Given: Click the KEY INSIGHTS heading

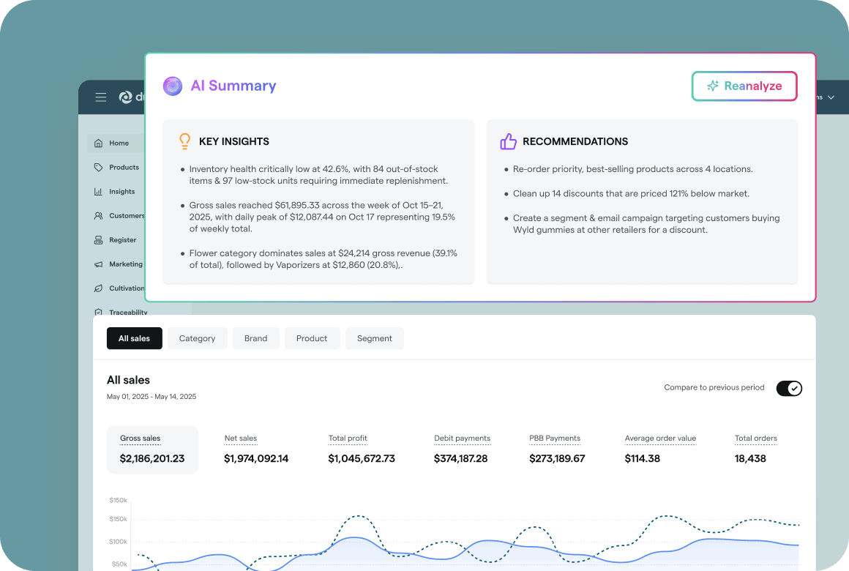Looking at the screenshot, I should pos(234,141).
